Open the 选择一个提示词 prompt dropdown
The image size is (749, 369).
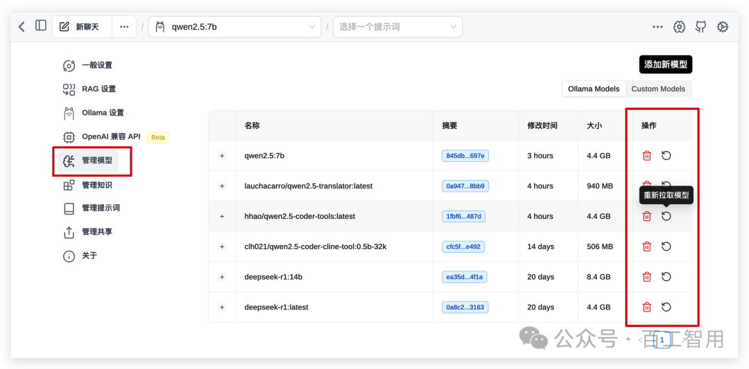(397, 27)
